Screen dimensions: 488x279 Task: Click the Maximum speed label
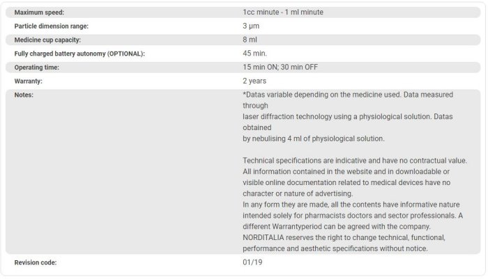[x=39, y=12]
